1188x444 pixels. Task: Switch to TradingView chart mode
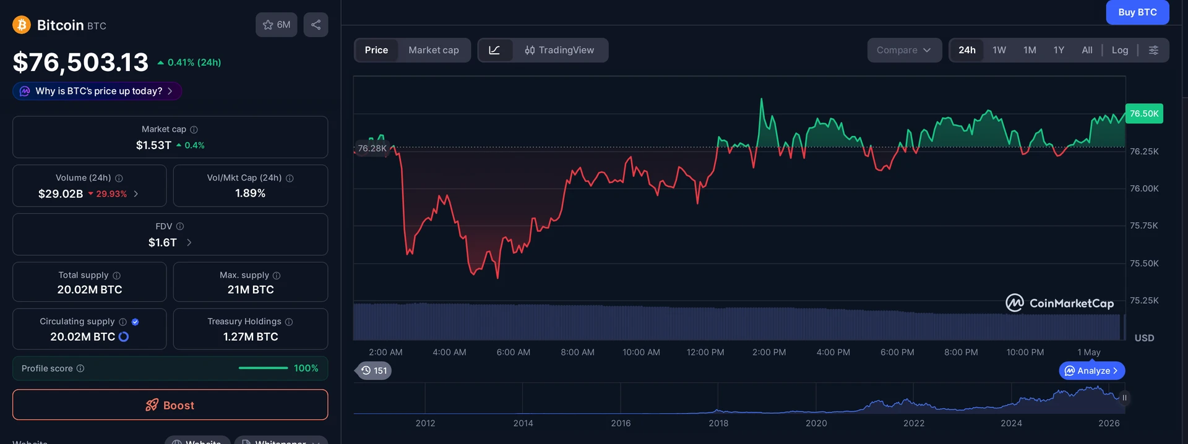[559, 50]
